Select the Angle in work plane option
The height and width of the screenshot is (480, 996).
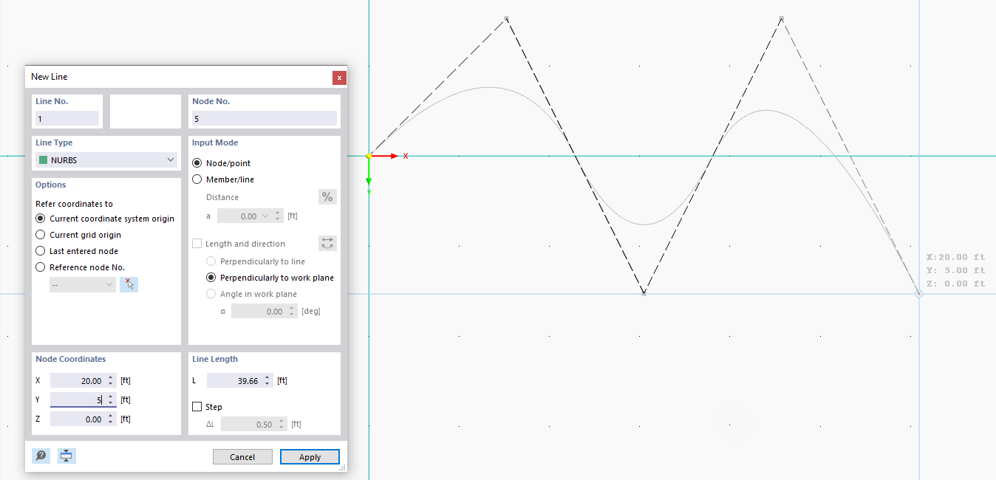211,293
